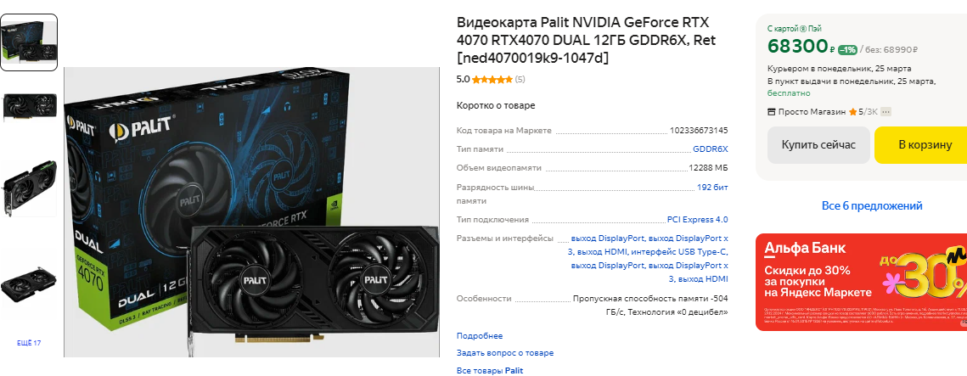Open the PCI Express 4.0 link
Image resolution: width=967 pixels, height=376 pixels.
698,220
